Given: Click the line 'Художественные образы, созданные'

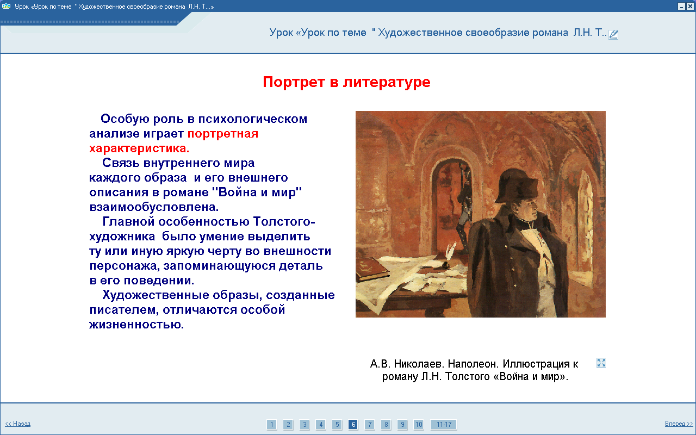Looking at the screenshot, I should coord(219,295).
